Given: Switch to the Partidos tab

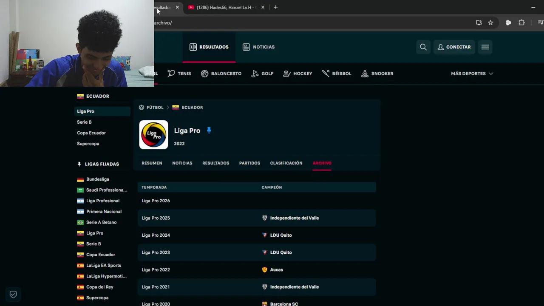Looking at the screenshot, I should (x=249, y=163).
